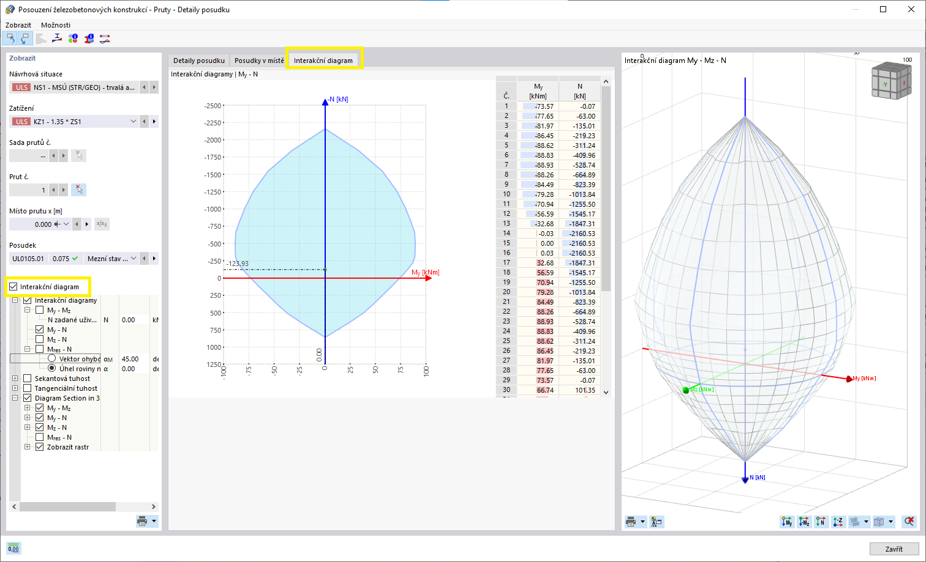The width and height of the screenshot is (926, 562).
Task: Set 3D view to the -Z direction
Action: click(838, 522)
